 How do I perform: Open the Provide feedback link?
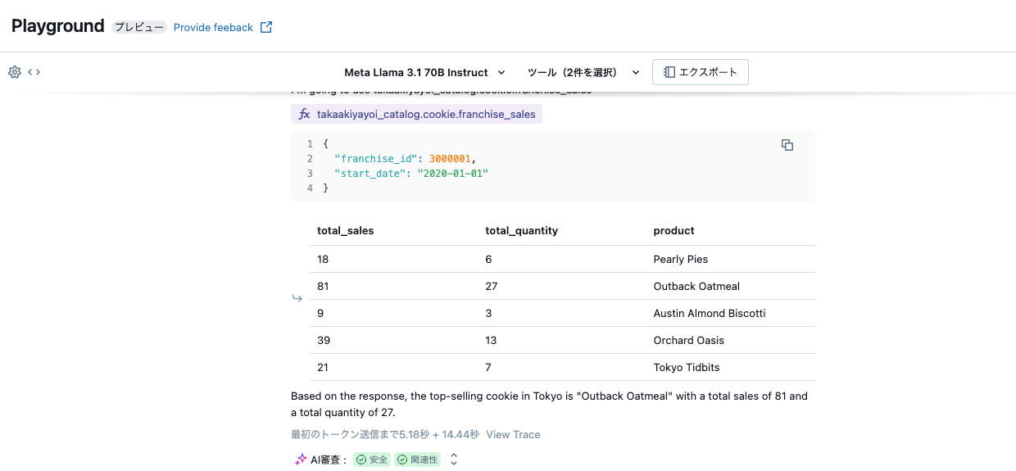(213, 27)
